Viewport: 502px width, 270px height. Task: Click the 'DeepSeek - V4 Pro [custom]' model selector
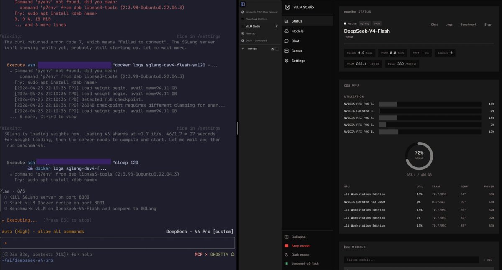[x=200, y=232]
